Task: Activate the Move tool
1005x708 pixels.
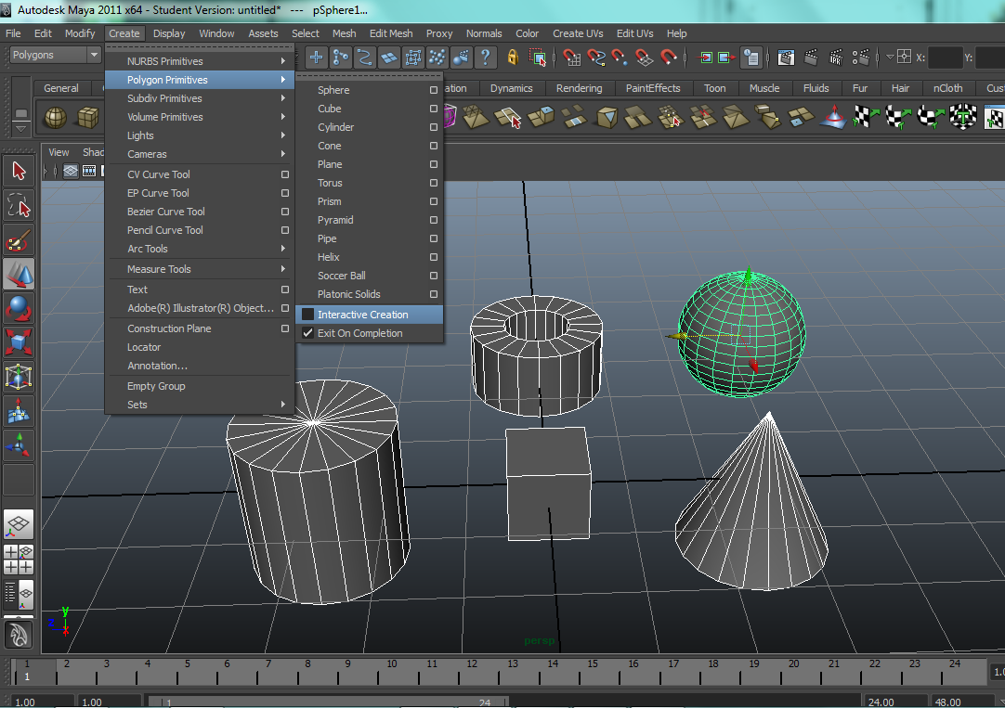Action: click(x=19, y=274)
